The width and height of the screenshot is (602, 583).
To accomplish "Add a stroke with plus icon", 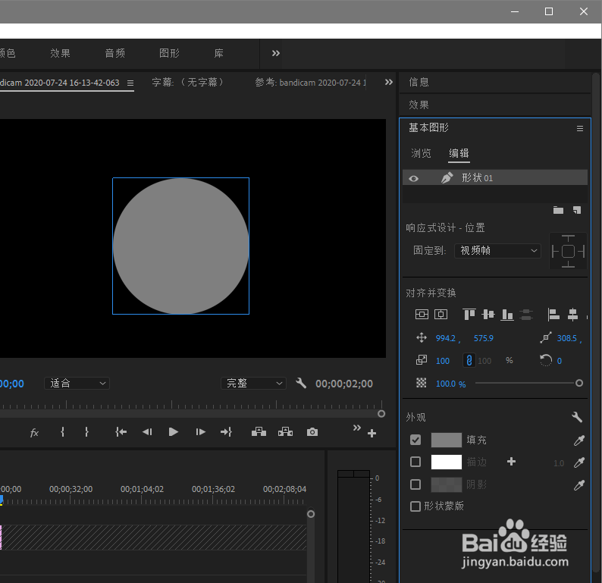I will (x=511, y=462).
